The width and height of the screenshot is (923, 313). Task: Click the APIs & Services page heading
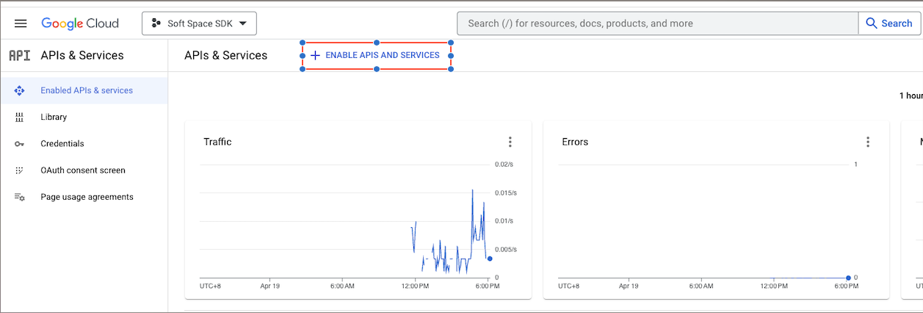coord(226,55)
